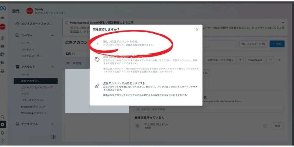Open the billing document icon in rail
Image resolution: width=294 pixels, height=147 pixels.
pos(3,54)
